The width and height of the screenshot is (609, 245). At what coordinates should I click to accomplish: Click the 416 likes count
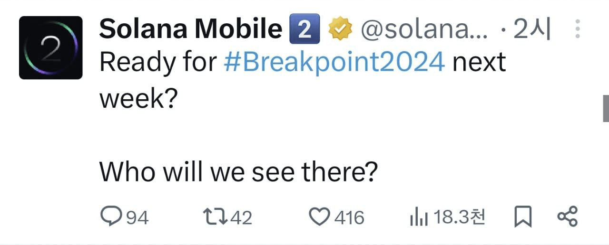[x=349, y=218]
